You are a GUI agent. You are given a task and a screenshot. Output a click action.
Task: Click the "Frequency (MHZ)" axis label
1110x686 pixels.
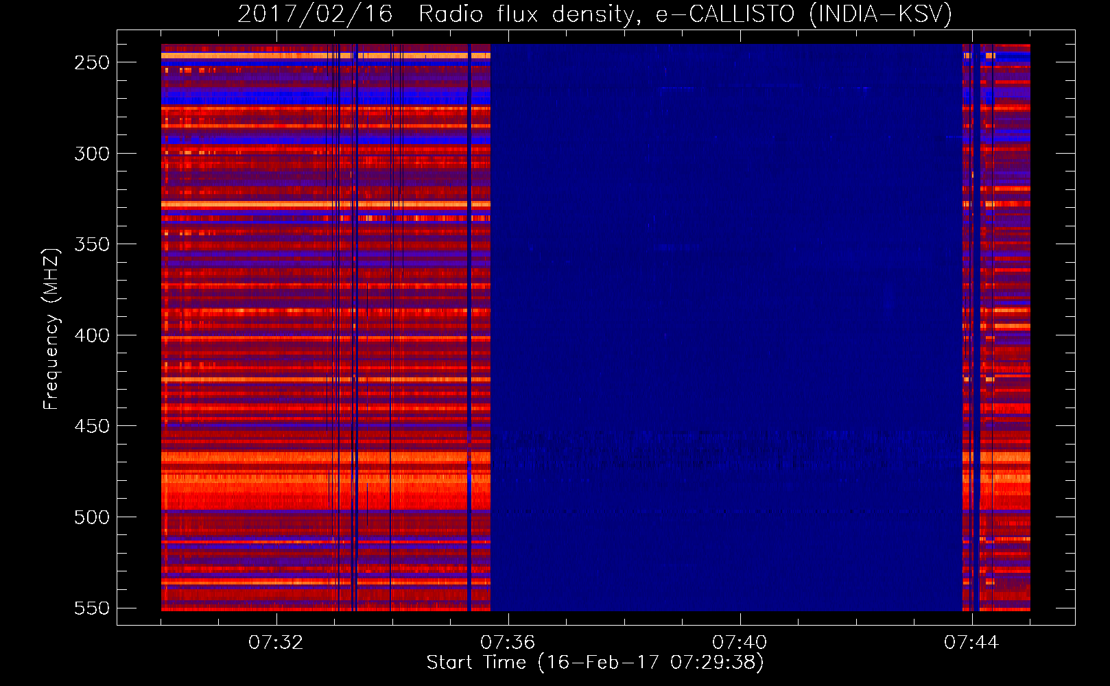51,329
